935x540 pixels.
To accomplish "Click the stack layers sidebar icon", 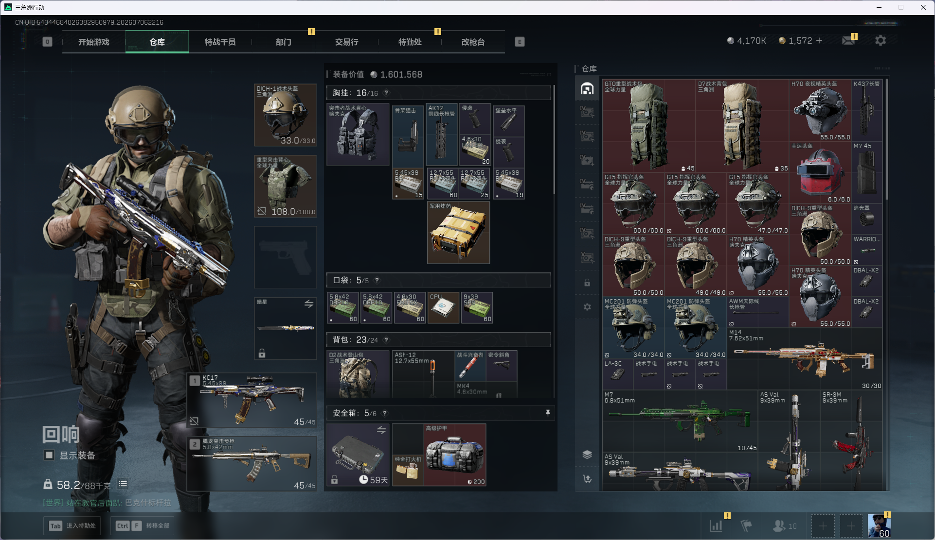I will (x=587, y=455).
